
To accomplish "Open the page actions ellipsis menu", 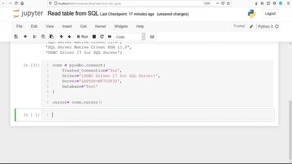I will click(x=217, y=3).
